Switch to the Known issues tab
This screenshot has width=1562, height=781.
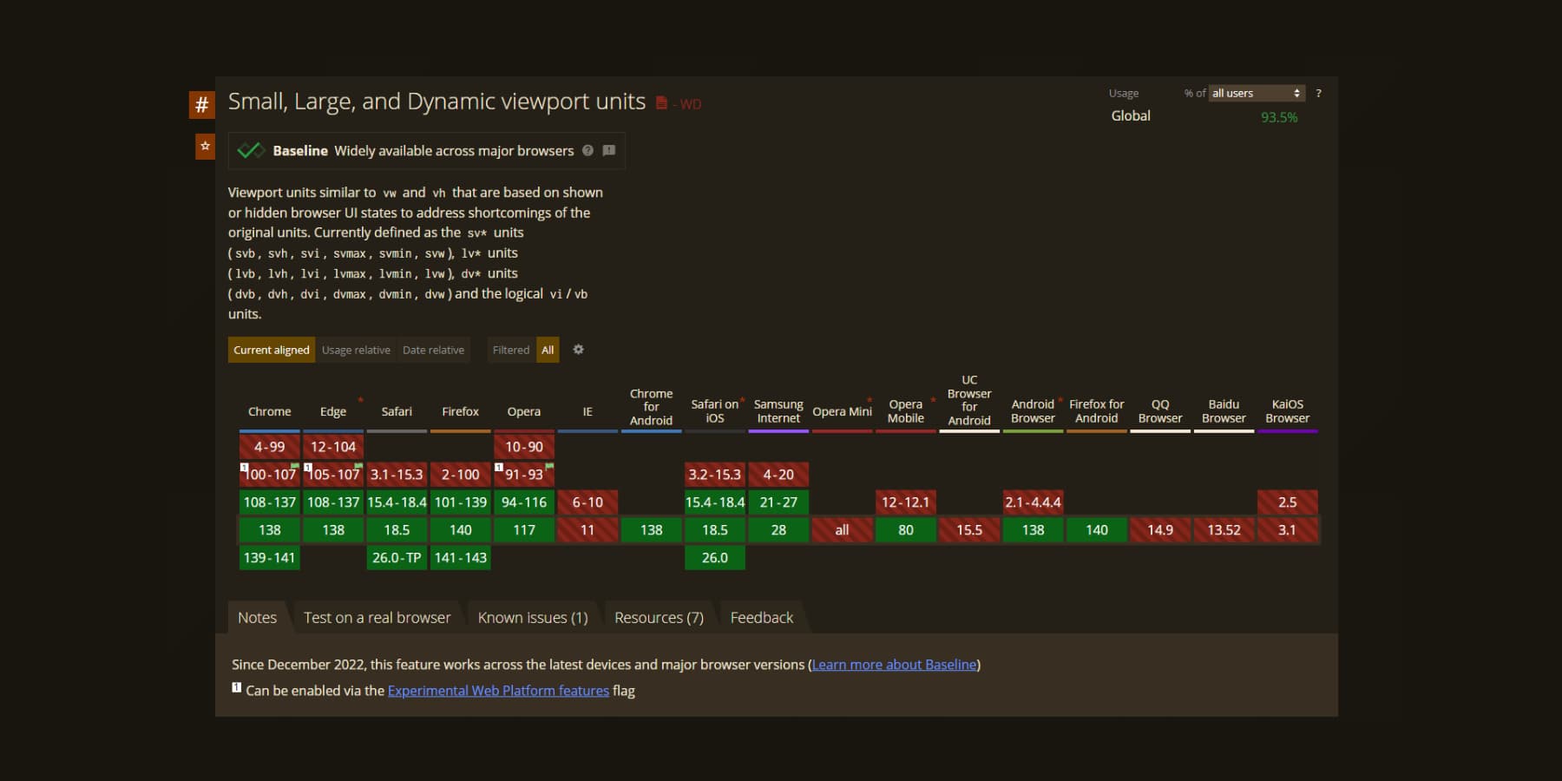[532, 617]
